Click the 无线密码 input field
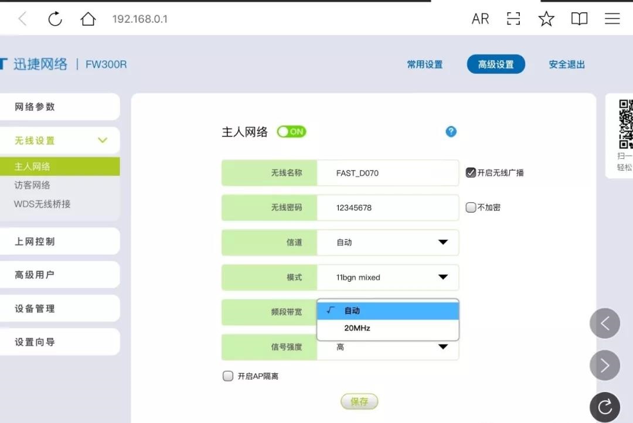The width and height of the screenshot is (633, 423). click(x=387, y=207)
